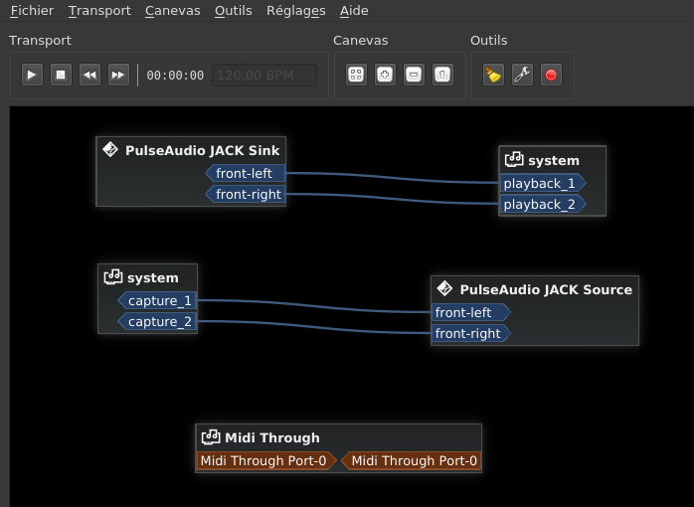Screen dimensions: 694x507
Task: Select PulseAudio JACK Source front-right port
Action: click(468, 334)
